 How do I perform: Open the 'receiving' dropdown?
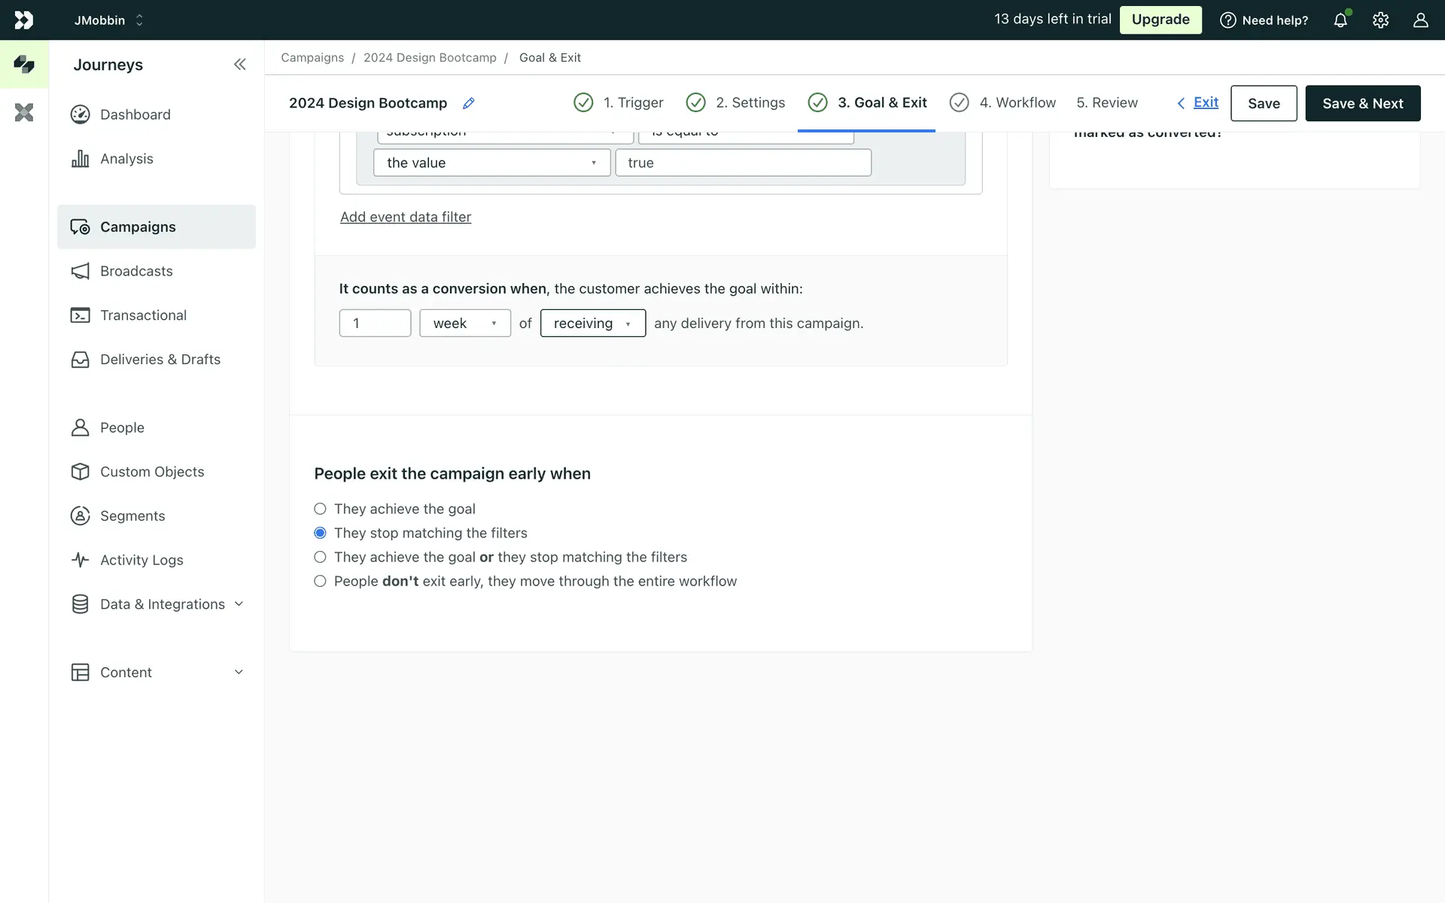tap(592, 324)
